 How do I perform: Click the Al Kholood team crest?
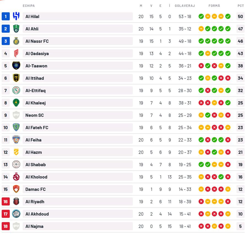tap(16, 177)
